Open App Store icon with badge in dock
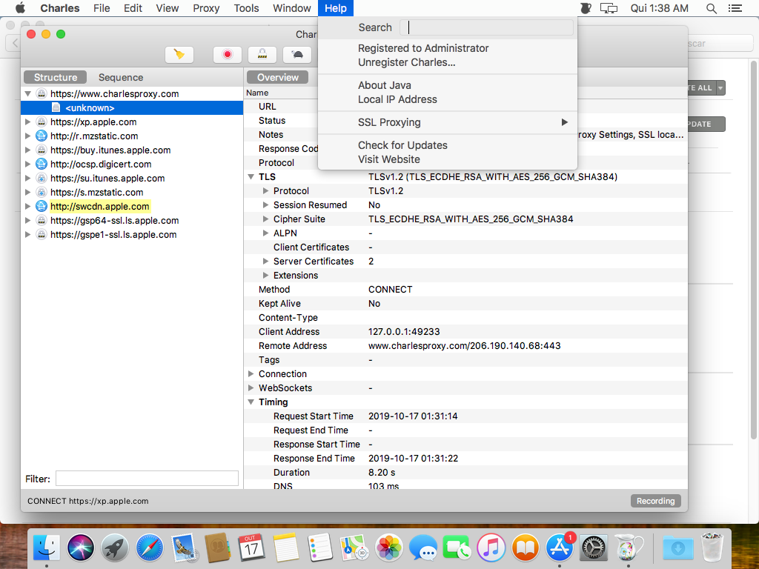This screenshot has height=569, width=759. click(560, 548)
